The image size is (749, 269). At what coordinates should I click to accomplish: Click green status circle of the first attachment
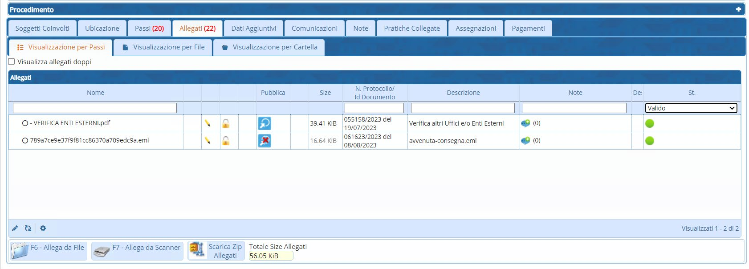[x=650, y=123]
